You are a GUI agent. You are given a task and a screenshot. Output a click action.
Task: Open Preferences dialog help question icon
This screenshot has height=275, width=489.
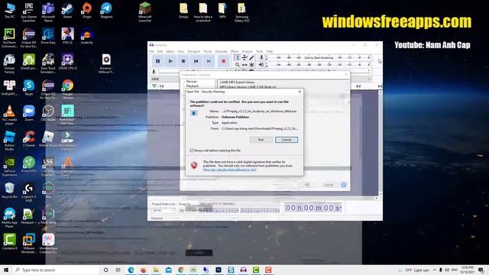pyautogui.click(x=344, y=185)
